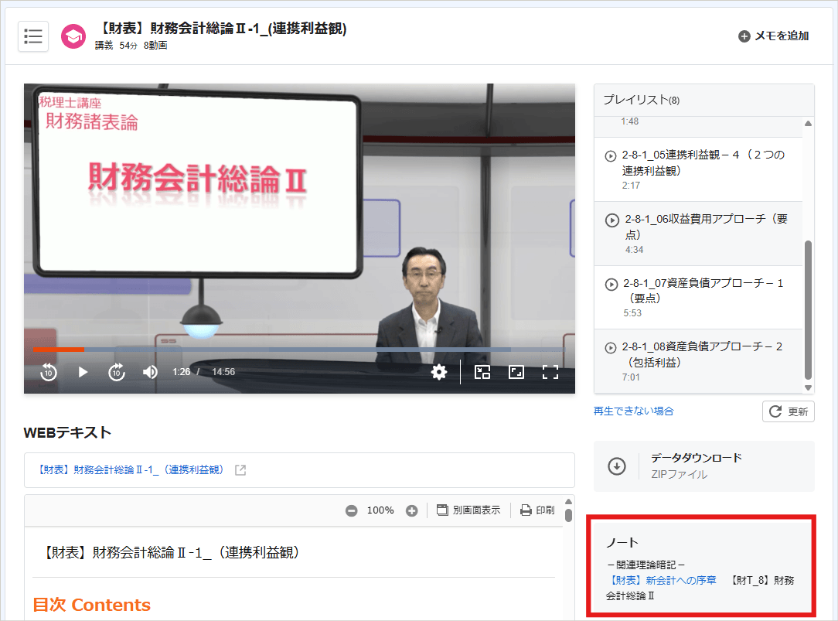Click the plus icon beside メモを追加
Image resolution: width=838 pixels, height=621 pixels.
click(744, 36)
